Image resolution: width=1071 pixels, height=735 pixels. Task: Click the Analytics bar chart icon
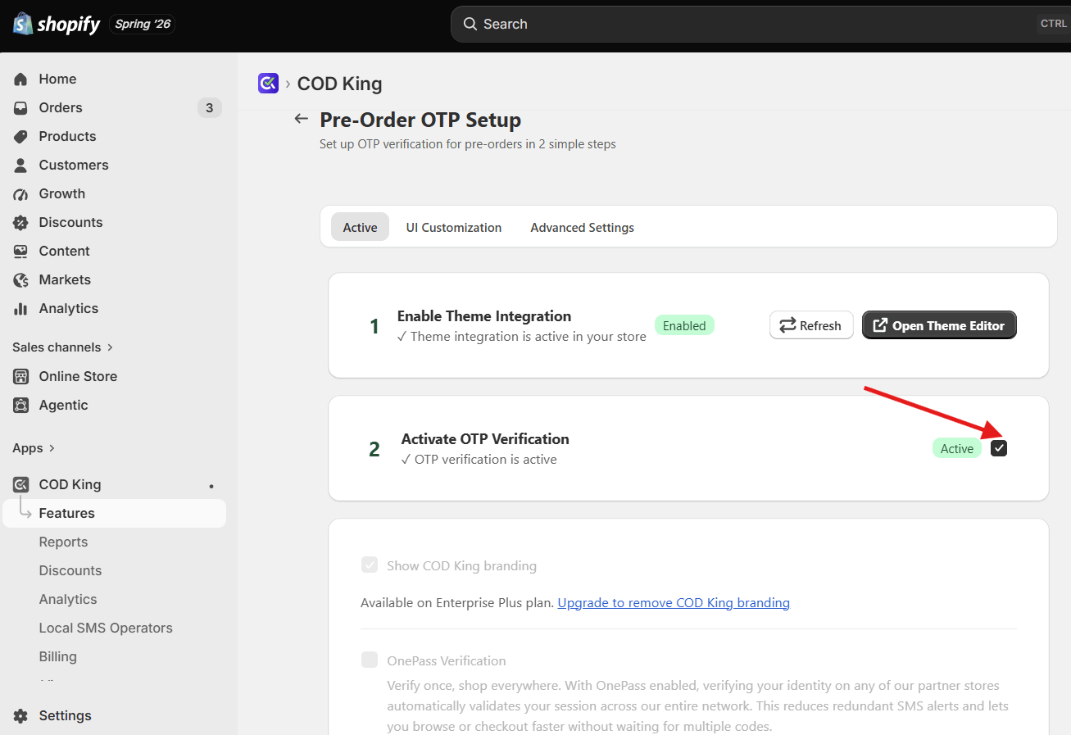point(21,308)
